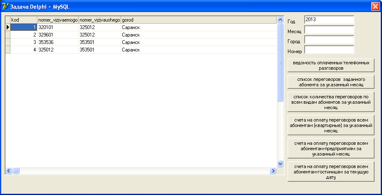The image size is (382, 195).
Task: Select cell 353536 in the grid
Action: [x=58, y=42]
